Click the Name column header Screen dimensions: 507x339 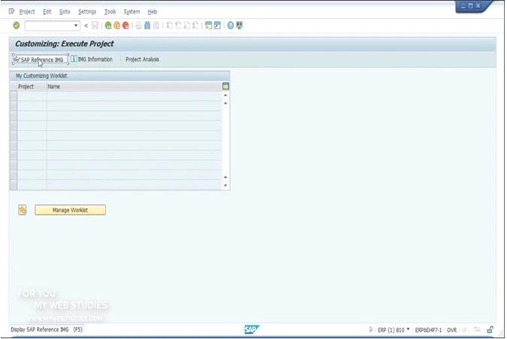coord(134,86)
